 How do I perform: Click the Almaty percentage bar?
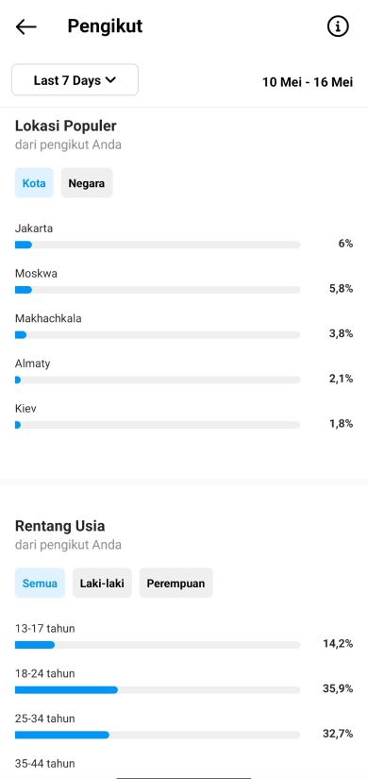tap(158, 380)
